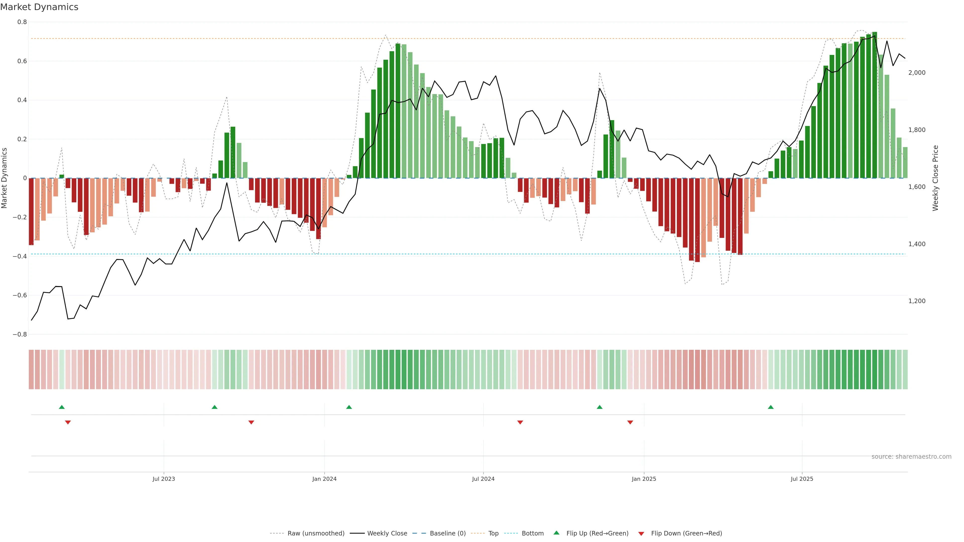Click the first red flip-down triangle marker

click(x=68, y=422)
